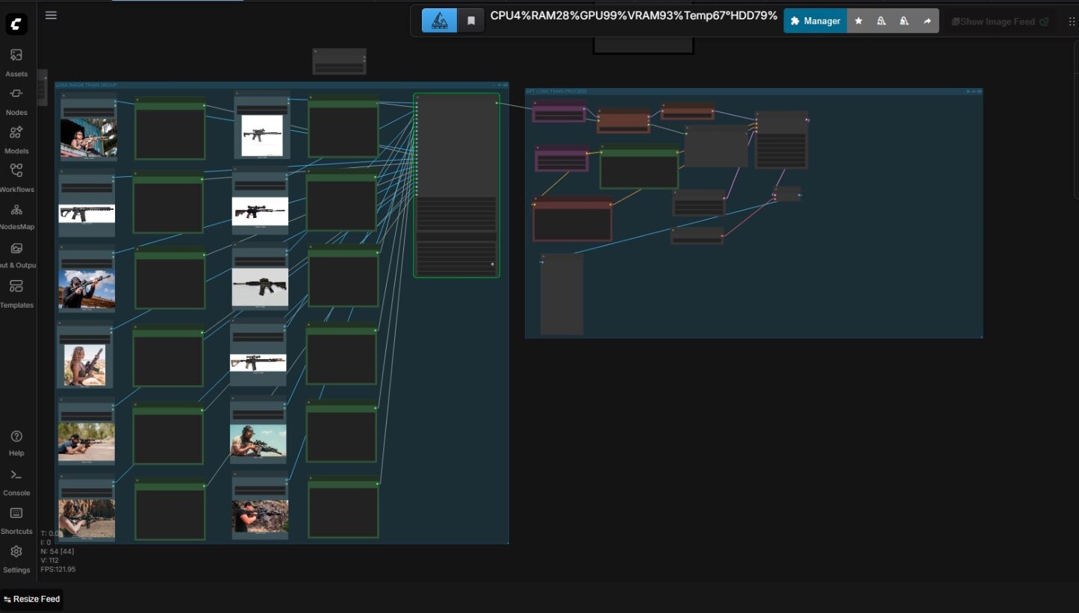Collapse the first image node with woman shooting
Image resolution: width=1079 pixels, height=613 pixels.
pyautogui.click(x=63, y=96)
